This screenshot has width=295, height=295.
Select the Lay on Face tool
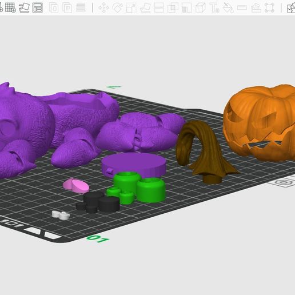click(x=145, y=8)
